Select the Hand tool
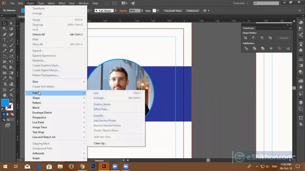The image size is (305, 171). 4,95
